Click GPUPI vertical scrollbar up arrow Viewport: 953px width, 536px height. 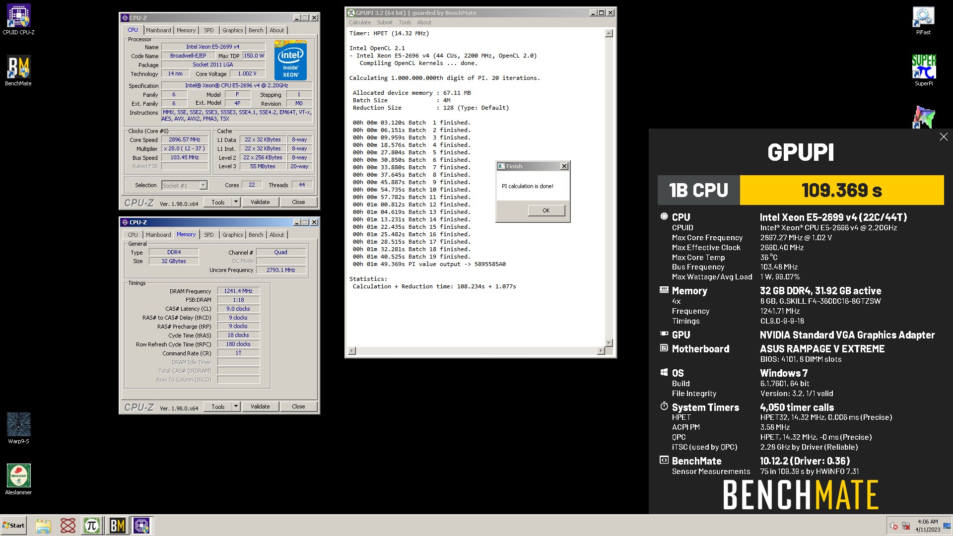pyautogui.click(x=609, y=33)
